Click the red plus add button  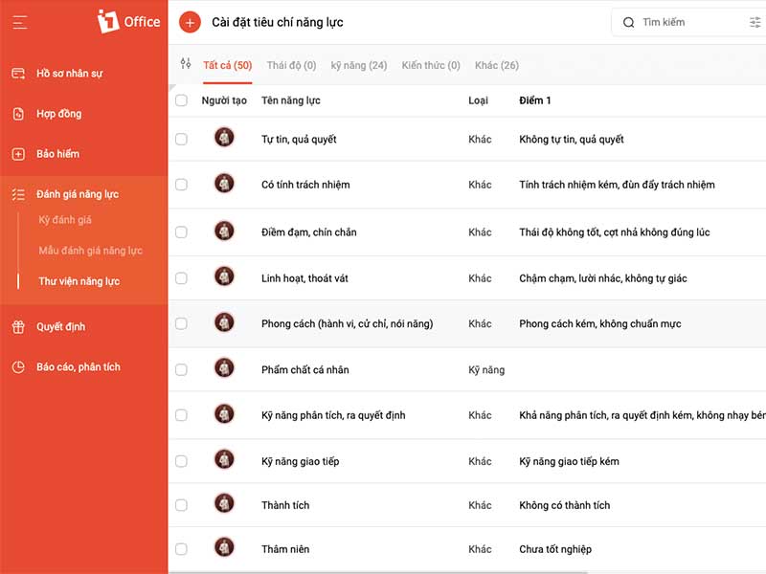pos(190,22)
